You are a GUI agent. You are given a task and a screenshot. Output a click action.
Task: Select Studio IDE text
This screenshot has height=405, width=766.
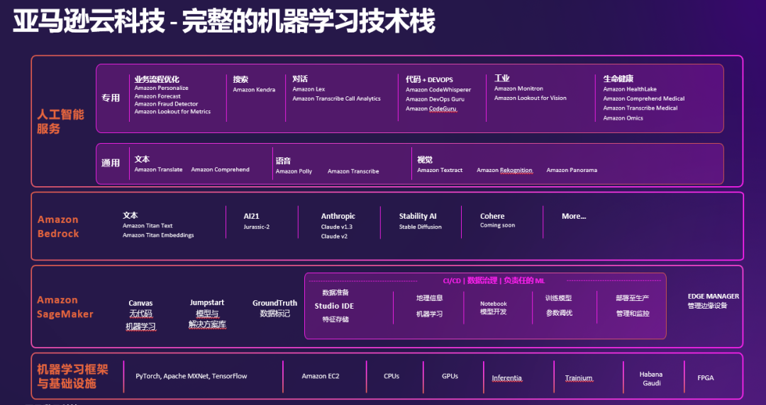coord(334,306)
